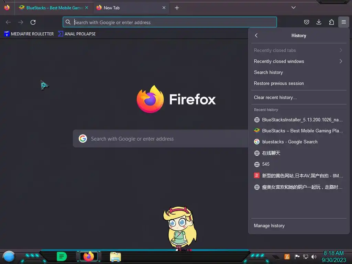Open BlueStacks – Best Mobile Gaming history entry

tap(299, 131)
